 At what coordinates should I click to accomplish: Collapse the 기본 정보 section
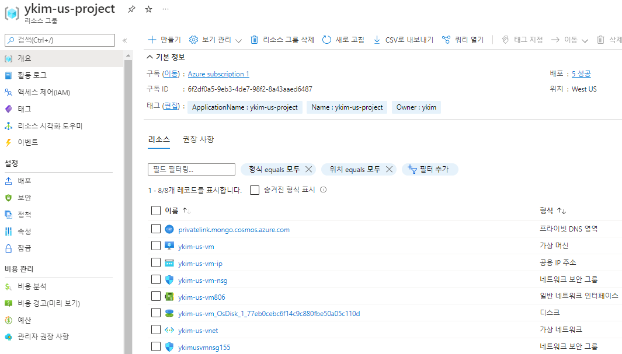coord(150,57)
